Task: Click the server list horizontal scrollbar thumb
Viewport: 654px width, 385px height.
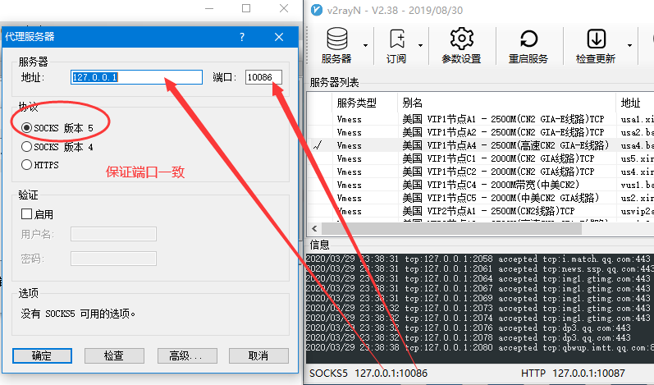Action: (451, 228)
